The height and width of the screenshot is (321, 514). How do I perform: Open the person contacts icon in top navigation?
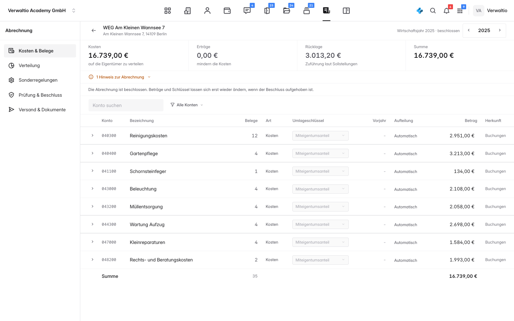click(207, 11)
